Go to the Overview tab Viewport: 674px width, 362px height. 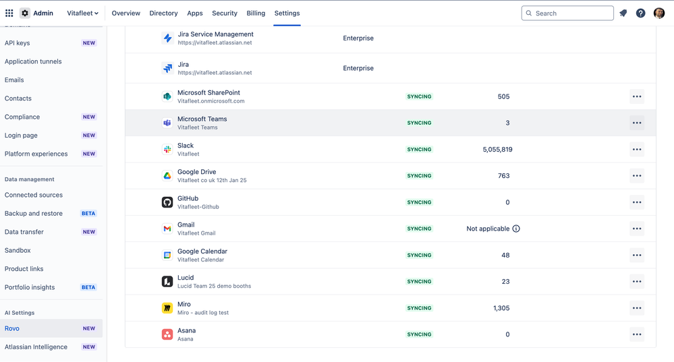pyautogui.click(x=126, y=13)
